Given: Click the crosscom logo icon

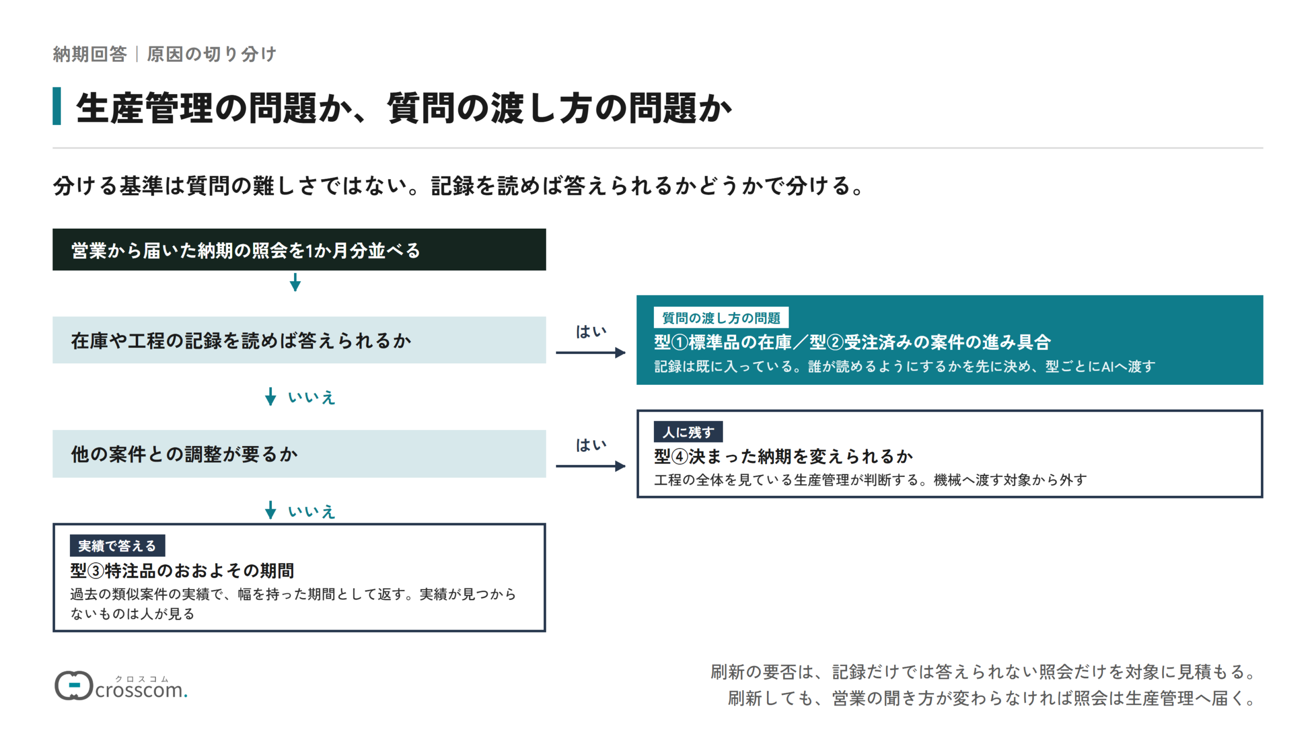Looking at the screenshot, I should pyautogui.click(x=74, y=685).
